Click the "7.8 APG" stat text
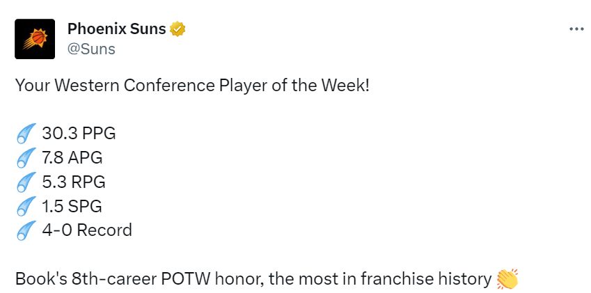 72,158
